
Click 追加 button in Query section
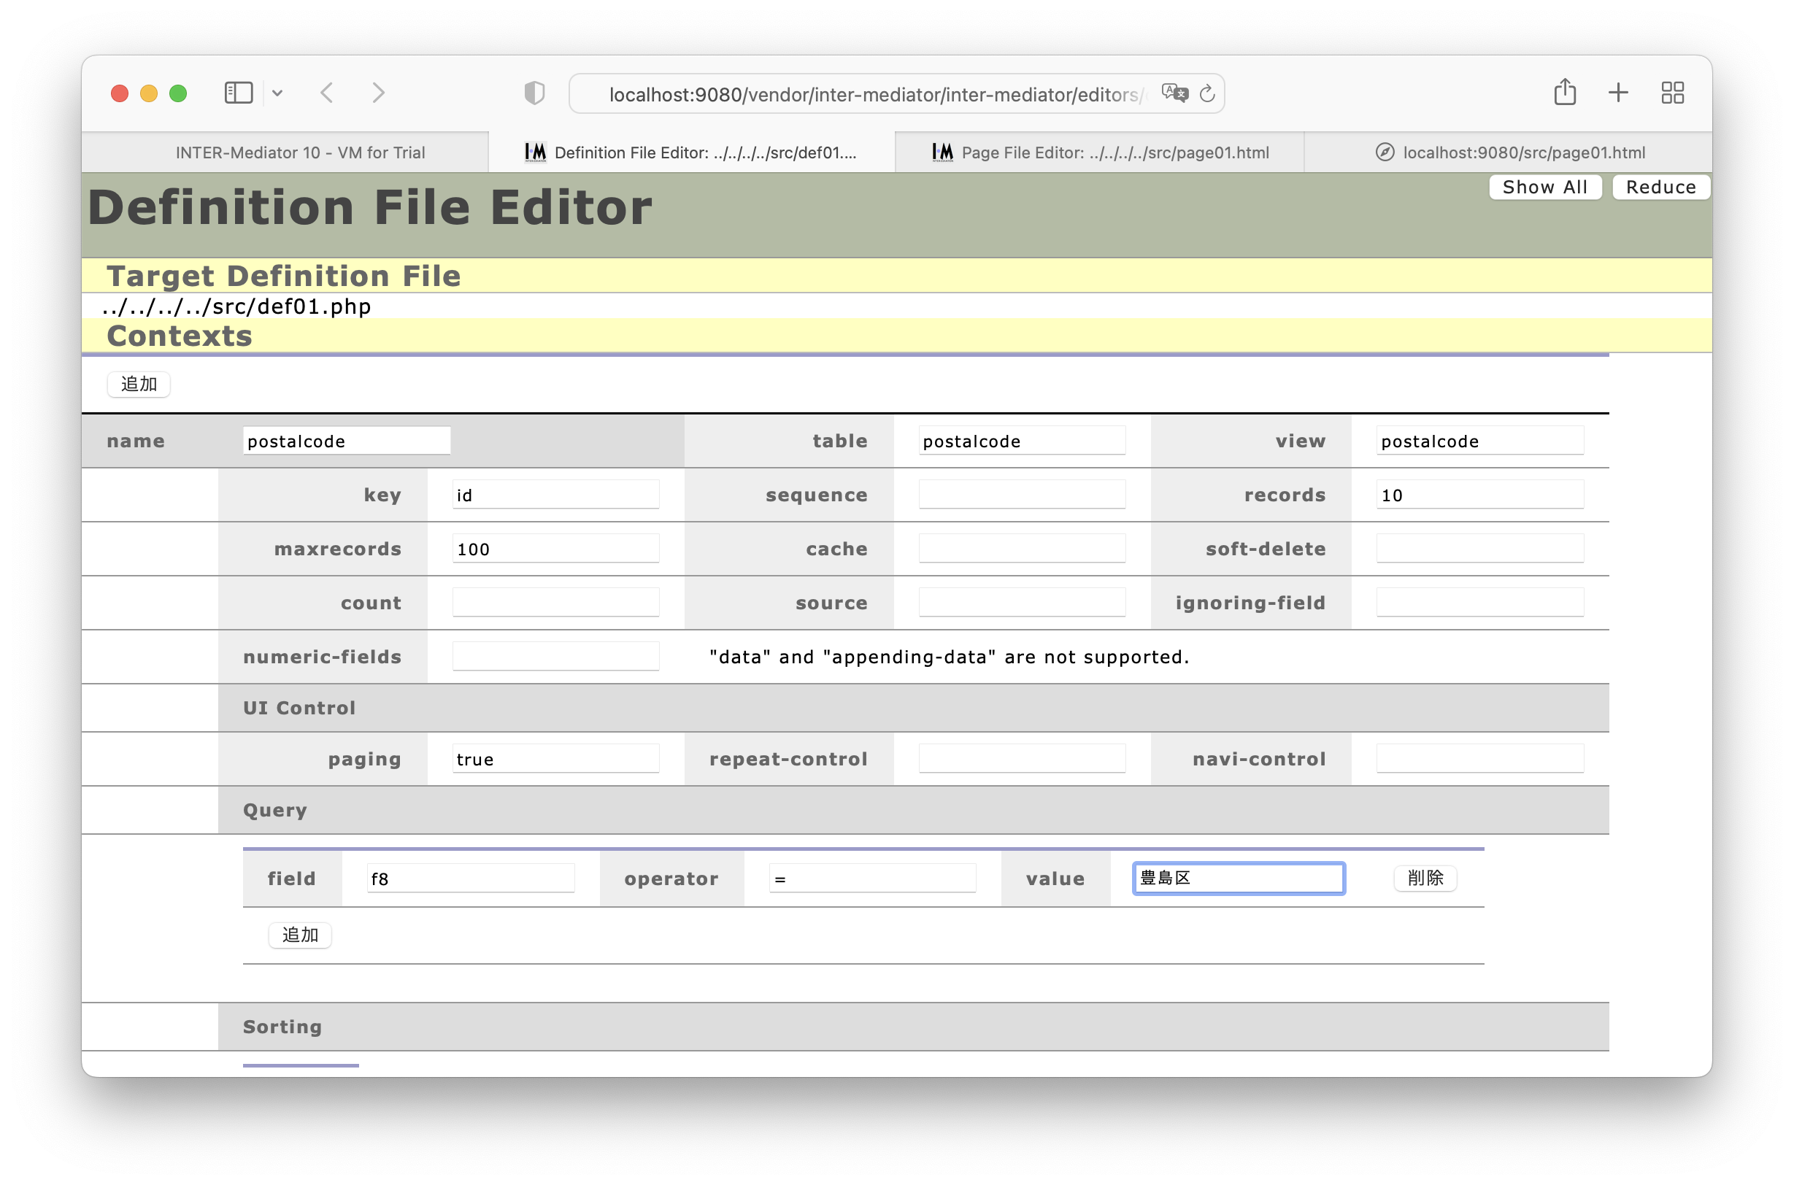(300, 935)
